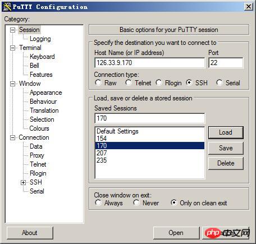Load the selected saved session
This screenshot has width=256, height=244.
tap(226, 132)
